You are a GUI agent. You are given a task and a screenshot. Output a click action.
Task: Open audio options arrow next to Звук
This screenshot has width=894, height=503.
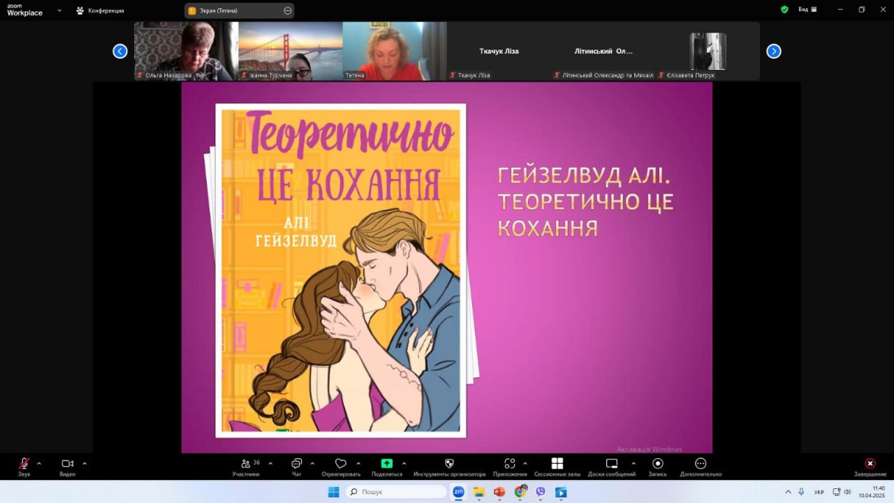[39, 463]
